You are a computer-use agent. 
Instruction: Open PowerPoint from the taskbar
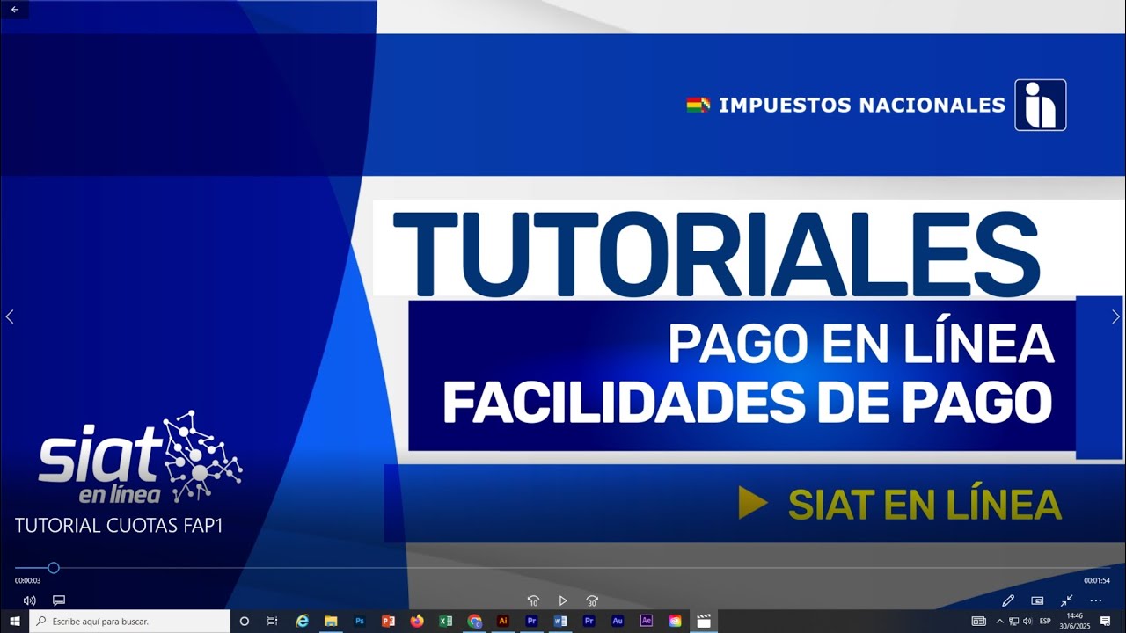[x=388, y=621]
